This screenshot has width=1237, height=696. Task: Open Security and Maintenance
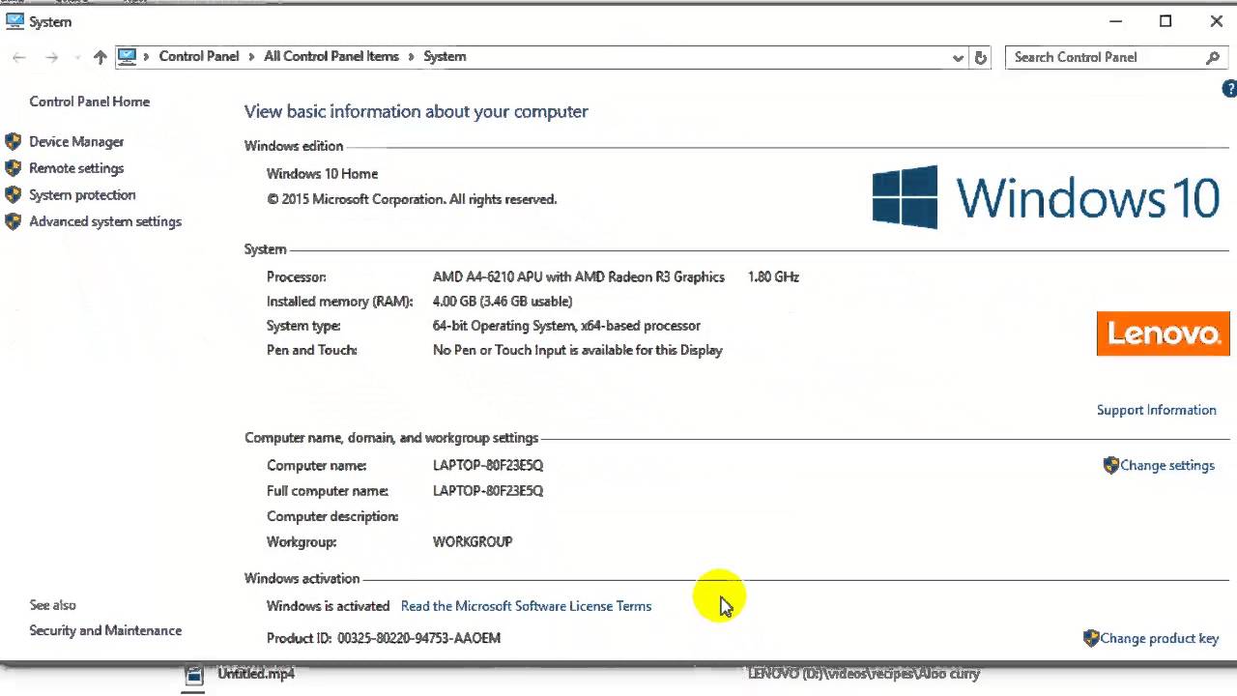[x=105, y=630]
